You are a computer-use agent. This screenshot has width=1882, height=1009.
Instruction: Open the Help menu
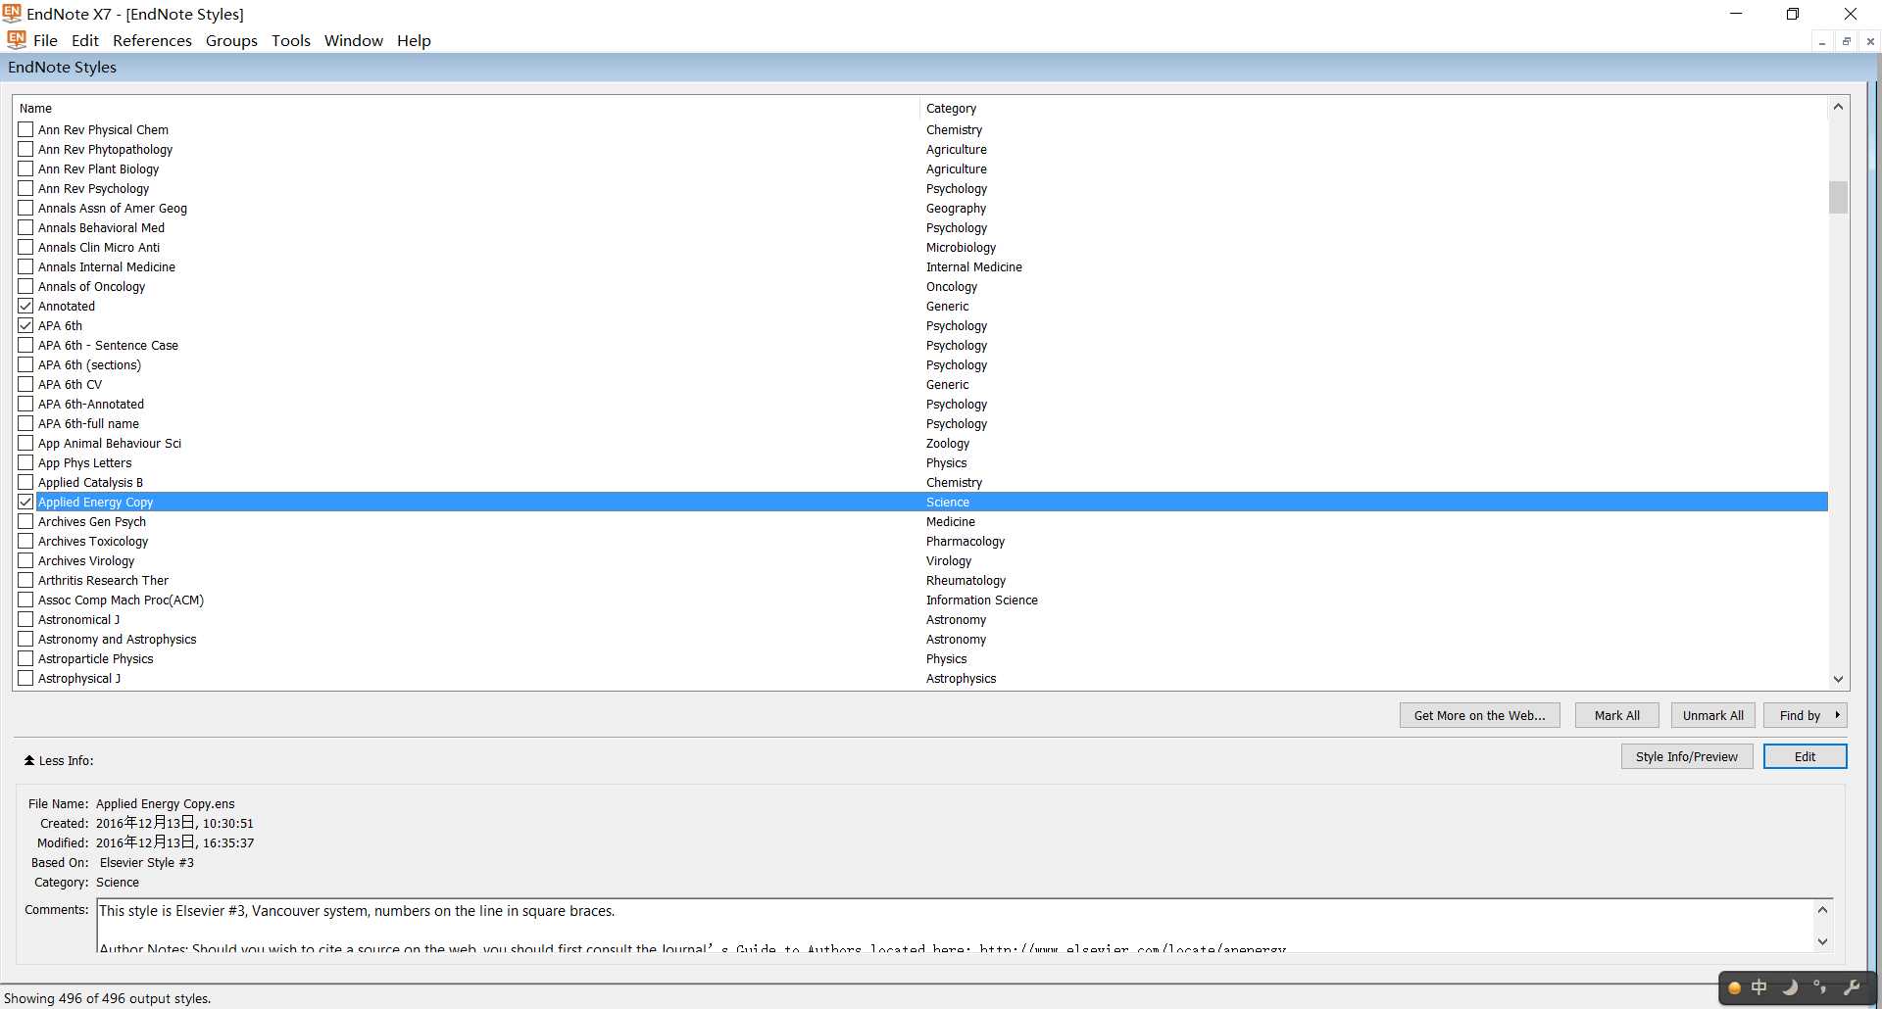point(414,40)
